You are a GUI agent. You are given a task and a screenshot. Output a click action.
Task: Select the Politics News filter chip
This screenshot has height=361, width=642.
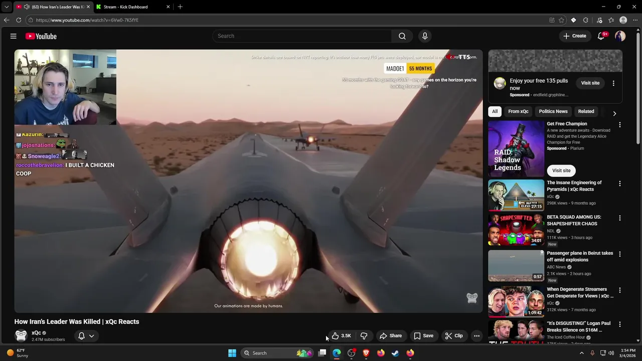pyautogui.click(x=553, y=111)
